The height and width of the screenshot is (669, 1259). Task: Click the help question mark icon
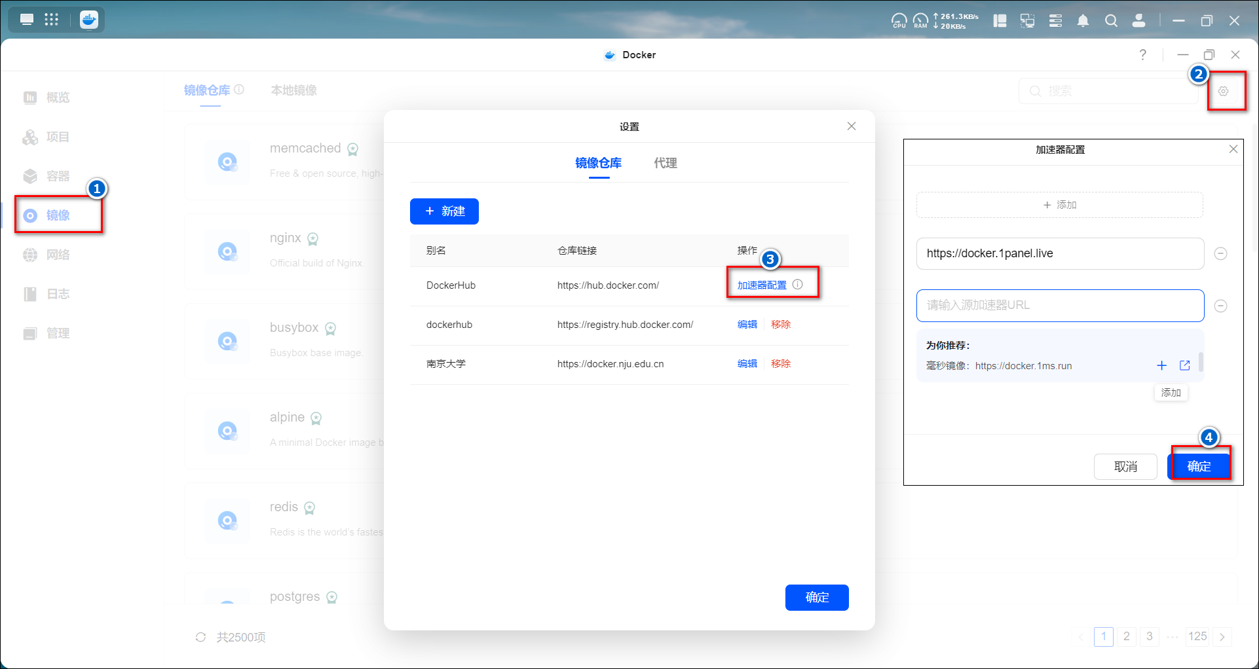(x=1142, y=55)
